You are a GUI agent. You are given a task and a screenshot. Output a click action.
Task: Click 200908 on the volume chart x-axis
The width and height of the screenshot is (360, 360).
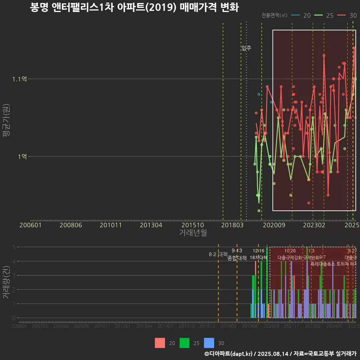81,326
